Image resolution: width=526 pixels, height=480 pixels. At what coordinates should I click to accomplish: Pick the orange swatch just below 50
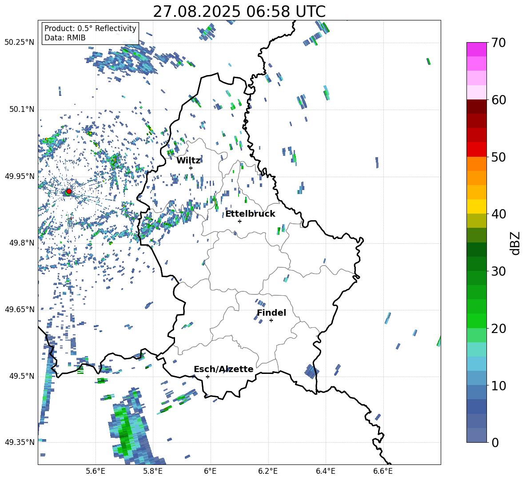point(476,163)
